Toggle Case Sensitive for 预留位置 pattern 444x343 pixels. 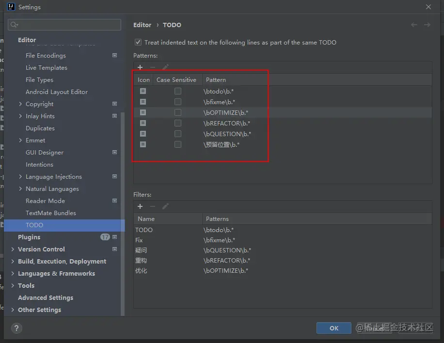pos(178,144)
